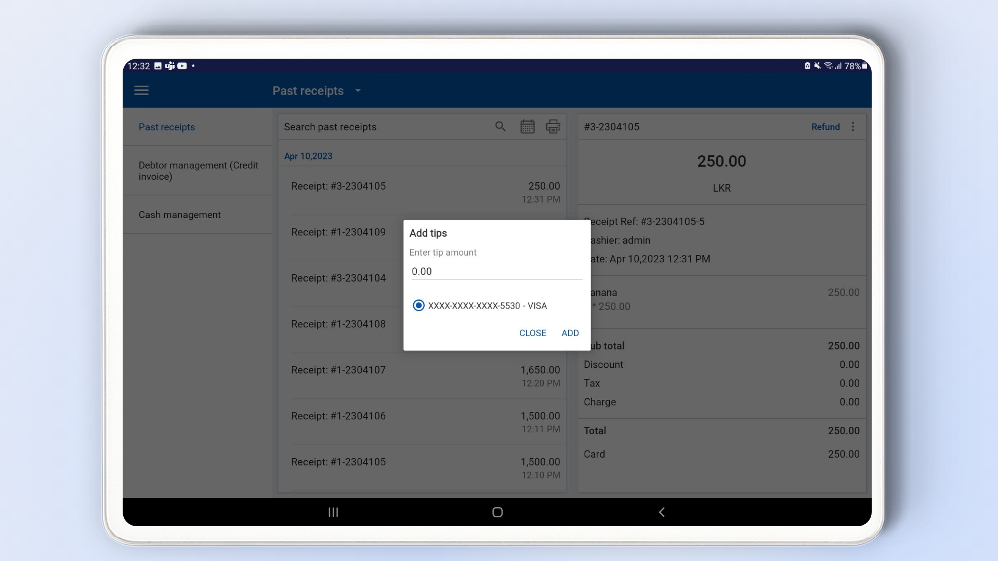998x561 pixels.
Task: Select Past receipts in the sidebar
Action: click(x=167, y=127)
